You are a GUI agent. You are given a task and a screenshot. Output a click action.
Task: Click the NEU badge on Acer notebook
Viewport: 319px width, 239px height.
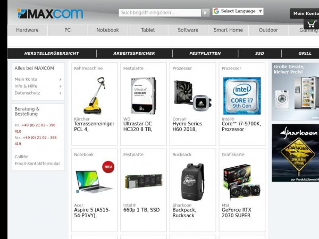point(108,167)
